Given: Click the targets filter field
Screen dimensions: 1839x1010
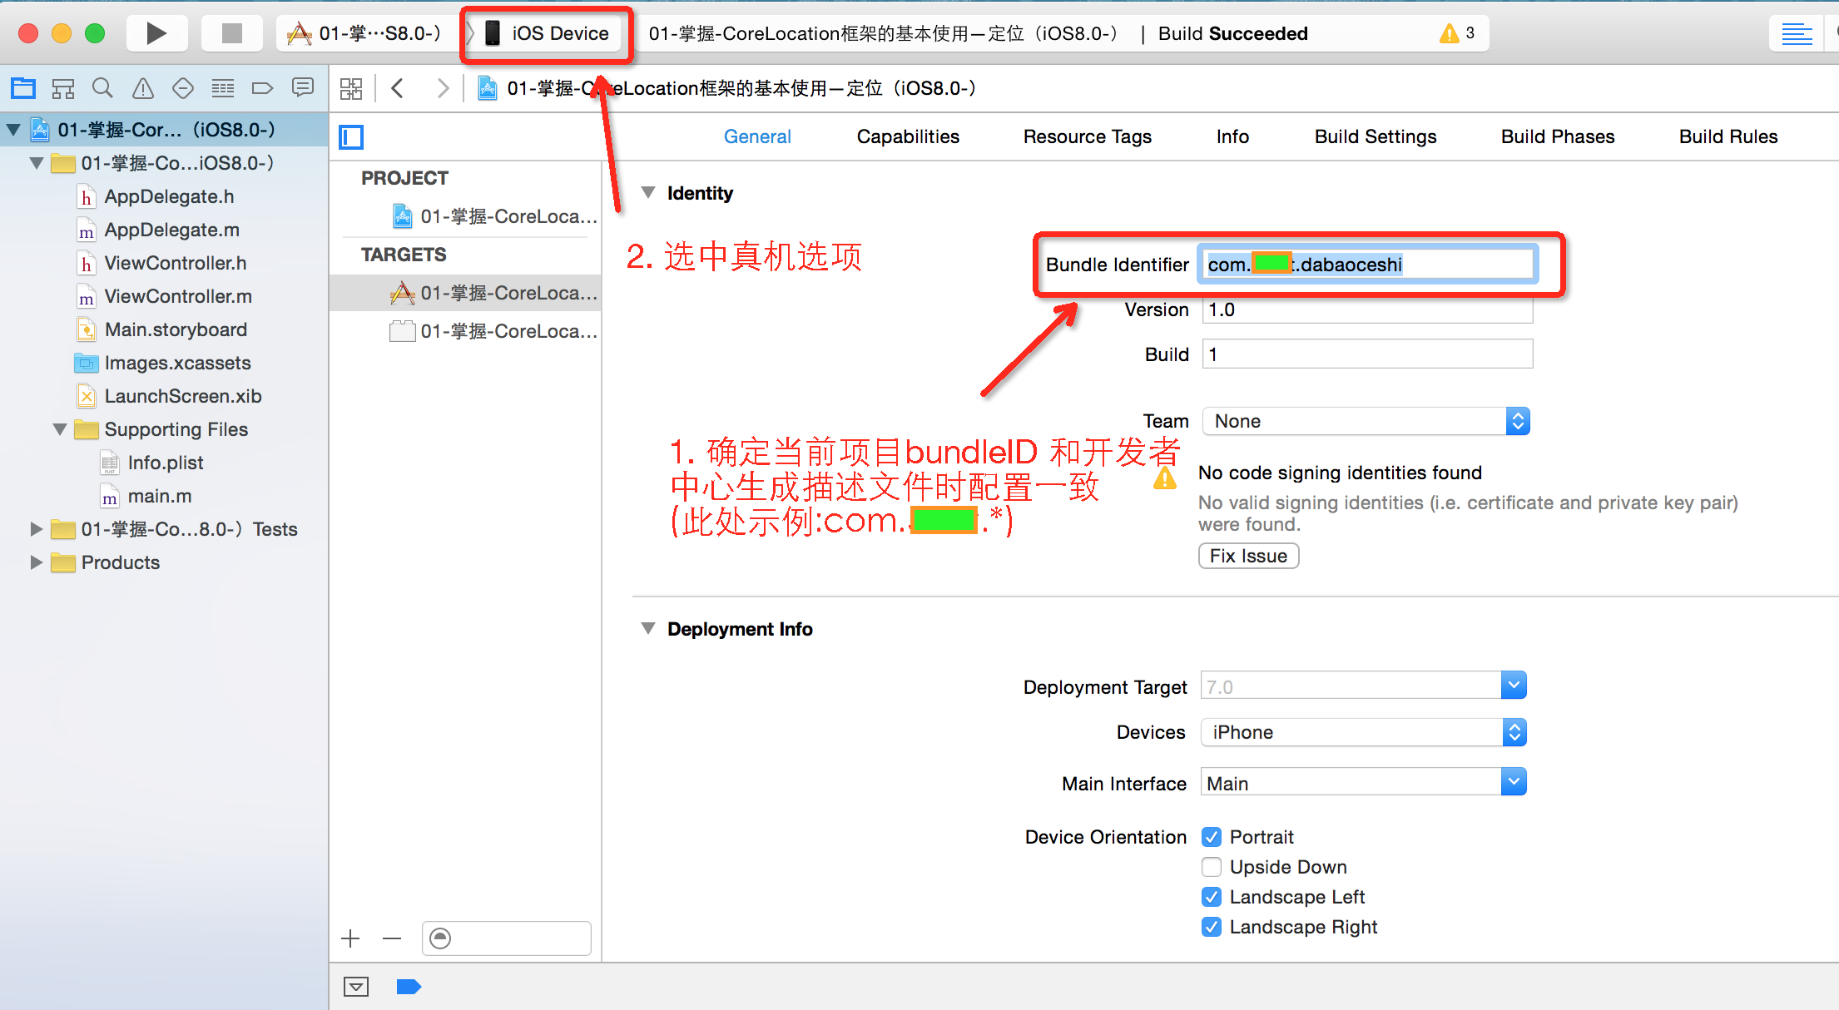Looking at the screenshot, I should [506, 938].
